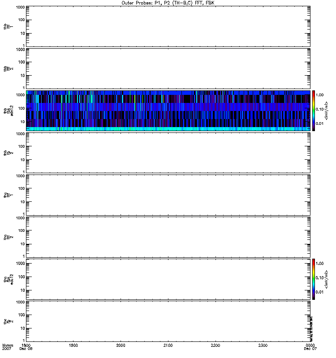Click the "2000" time axis label
The width and height of the screenshot is (336, 358).
tap(121, 345)
